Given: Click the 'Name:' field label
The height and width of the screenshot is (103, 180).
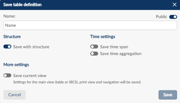Looking at the screenshot, I should click(x=9, y=16).
